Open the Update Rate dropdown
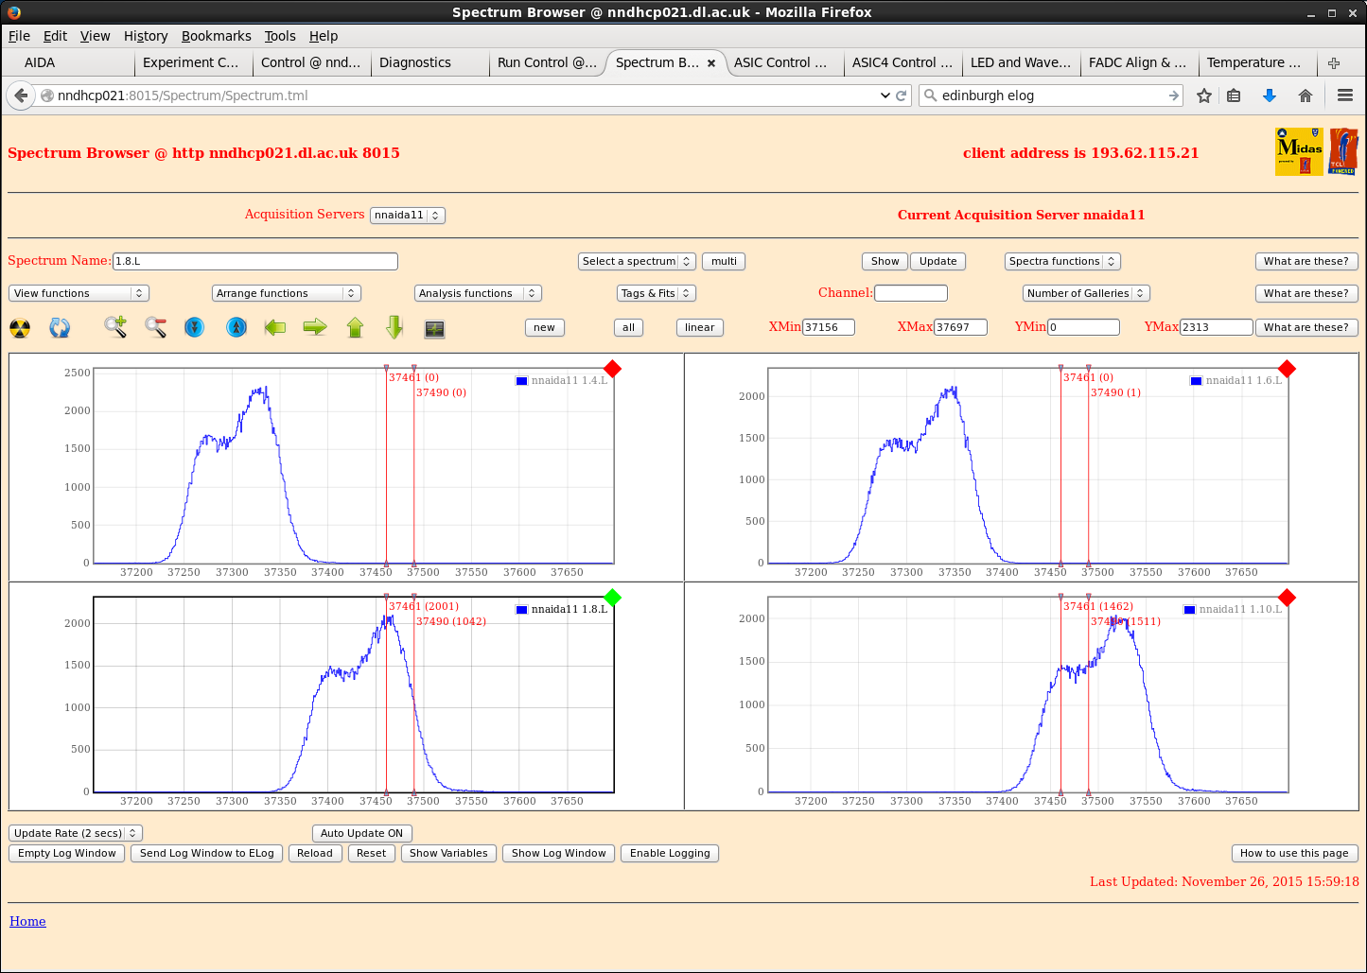 [x=75, y=833]
